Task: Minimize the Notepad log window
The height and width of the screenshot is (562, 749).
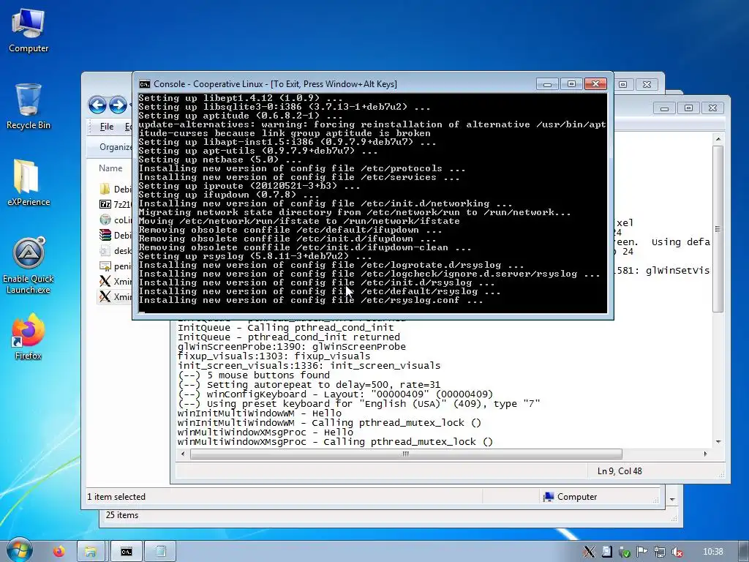Action: point(664,108)
